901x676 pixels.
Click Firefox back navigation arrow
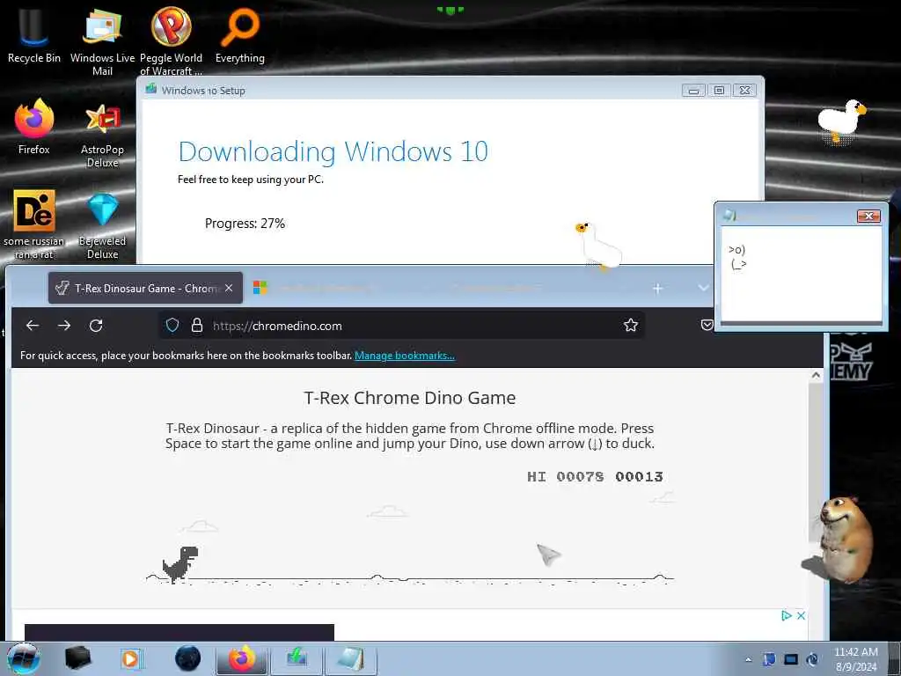click(x=33, y=326)
